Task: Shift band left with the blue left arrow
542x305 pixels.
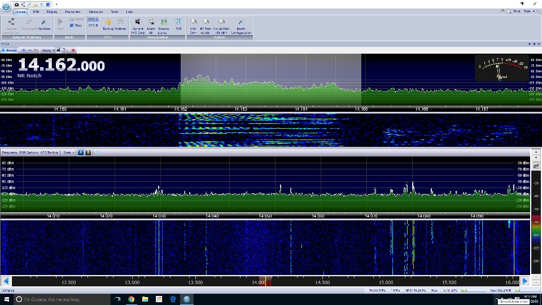Action: (x=6, y=281)
